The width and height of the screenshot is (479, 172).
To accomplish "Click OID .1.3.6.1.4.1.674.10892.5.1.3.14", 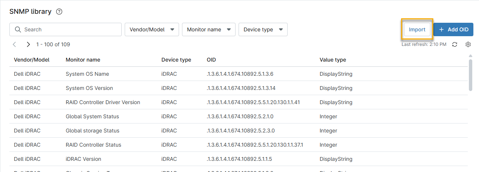I will tap(242, 88).
